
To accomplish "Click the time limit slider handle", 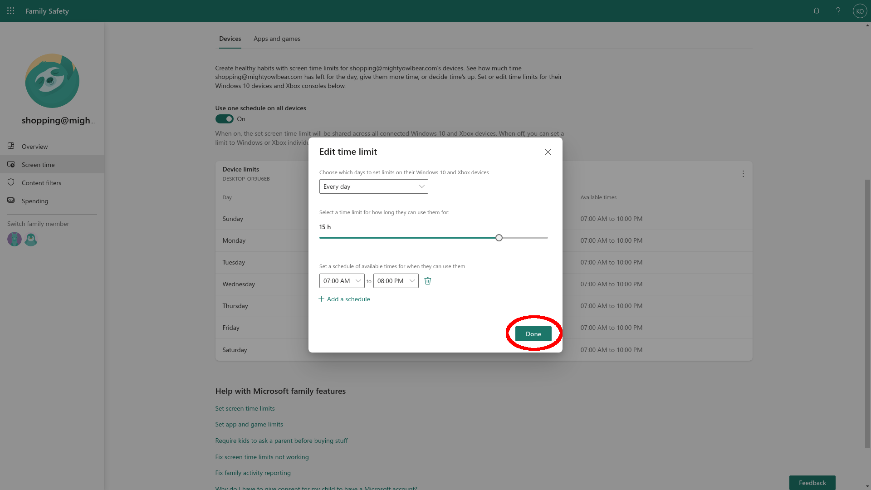I will pos(499,238).
